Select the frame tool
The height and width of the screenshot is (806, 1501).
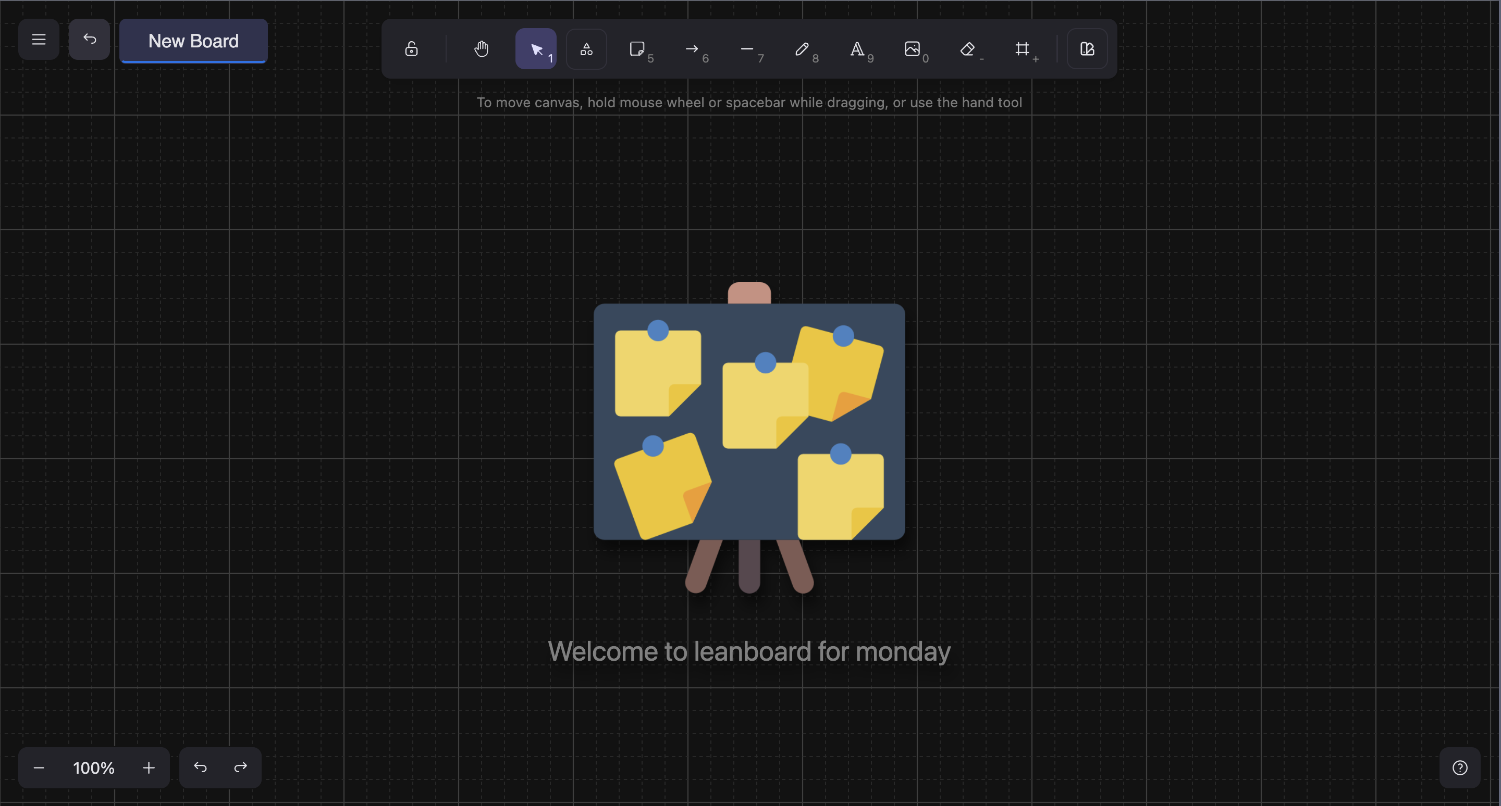pyautogui.click(x=1022, y=49)
